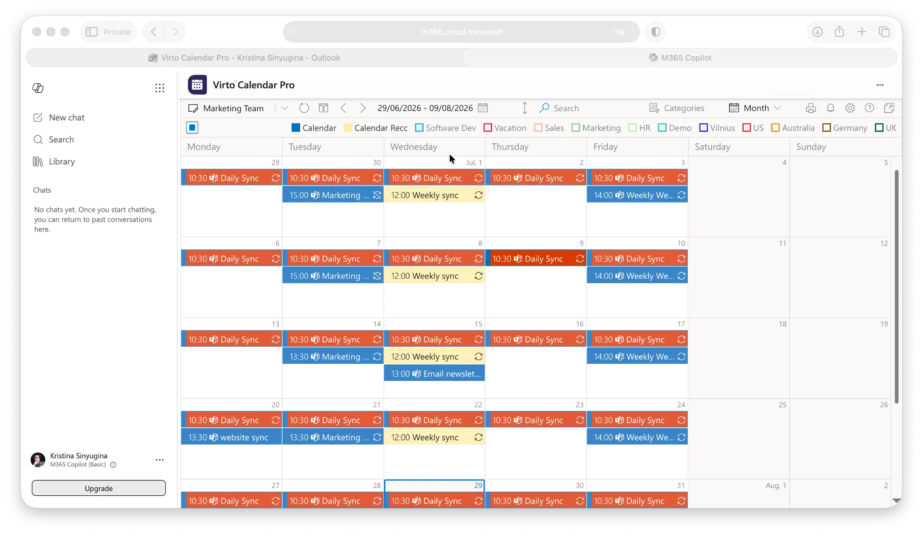Click the Kristina Sinyugina profile avatar
Screen dimensions: 923x534
click(38, 460)
